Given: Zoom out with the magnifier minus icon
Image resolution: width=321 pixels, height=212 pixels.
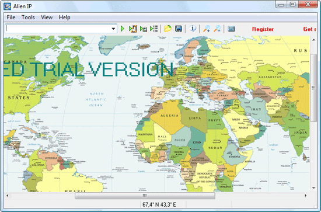Looking at the screenshot, I should coord(217,29).
